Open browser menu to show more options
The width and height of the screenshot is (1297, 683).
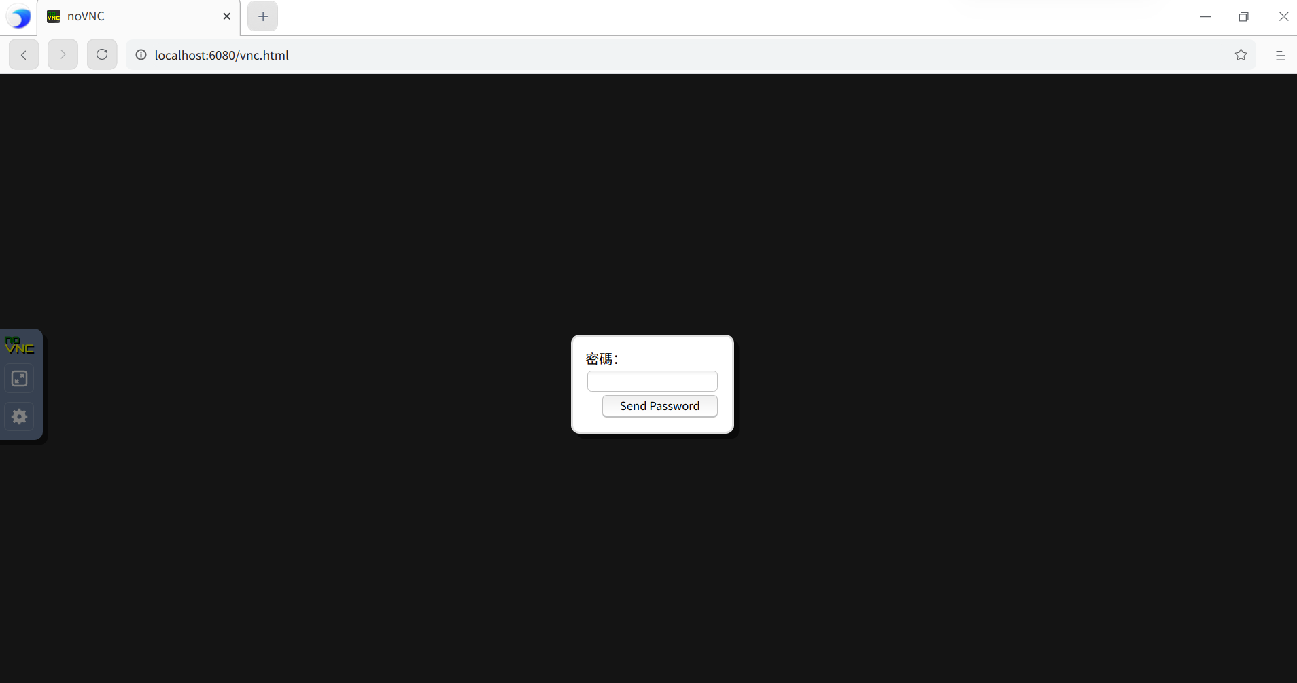(1281, 55)
